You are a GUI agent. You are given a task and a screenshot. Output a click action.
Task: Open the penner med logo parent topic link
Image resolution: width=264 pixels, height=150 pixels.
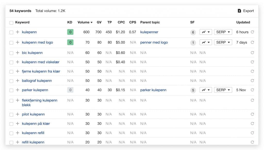tap(154, 43)
